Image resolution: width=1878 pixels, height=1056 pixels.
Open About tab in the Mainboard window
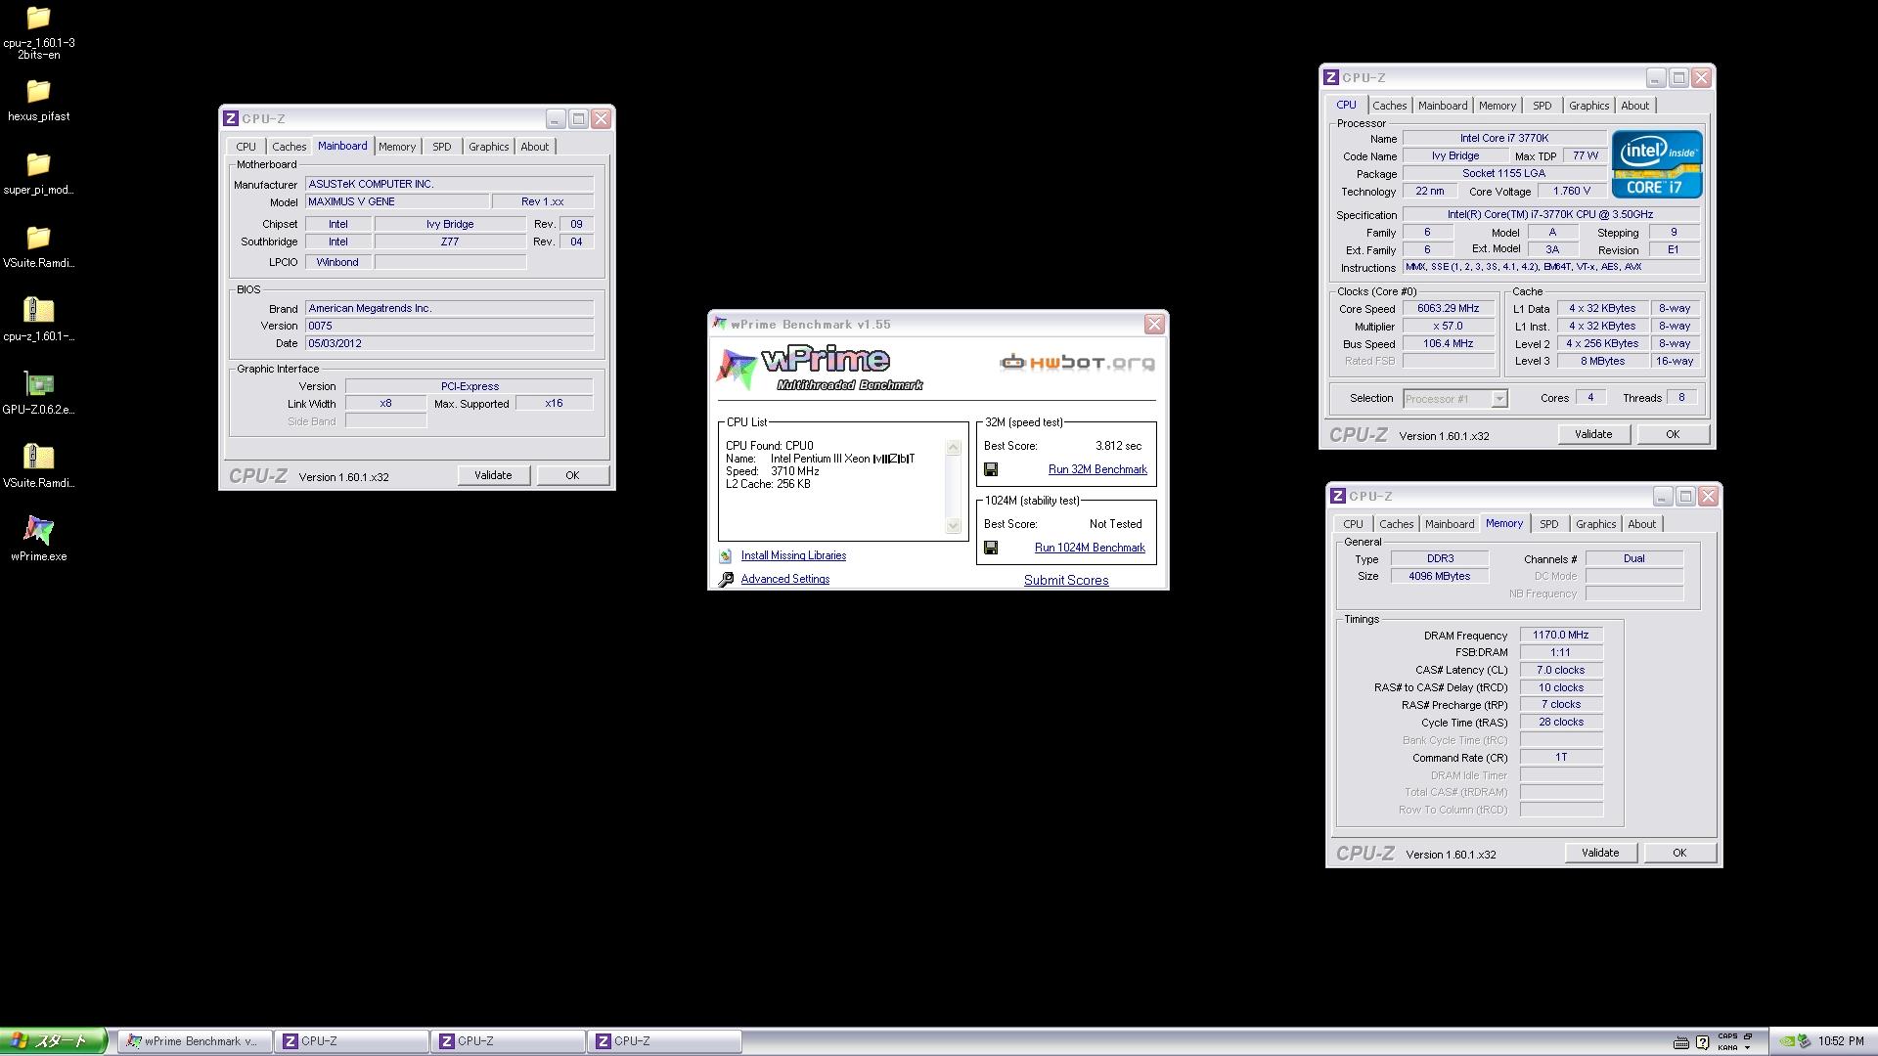point(534,147)
